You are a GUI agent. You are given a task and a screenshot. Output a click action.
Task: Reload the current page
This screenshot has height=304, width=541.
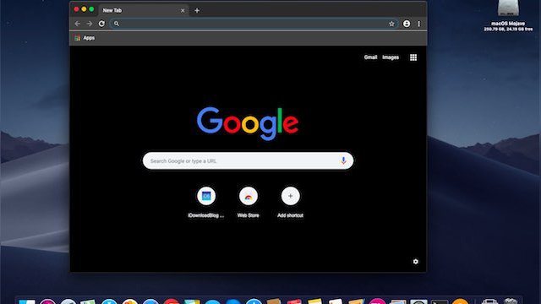coord(101,24)
